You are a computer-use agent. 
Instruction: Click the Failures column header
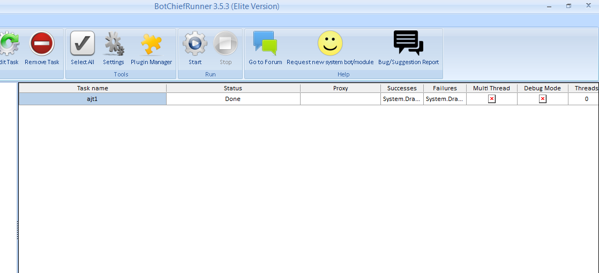pos(445,88)
